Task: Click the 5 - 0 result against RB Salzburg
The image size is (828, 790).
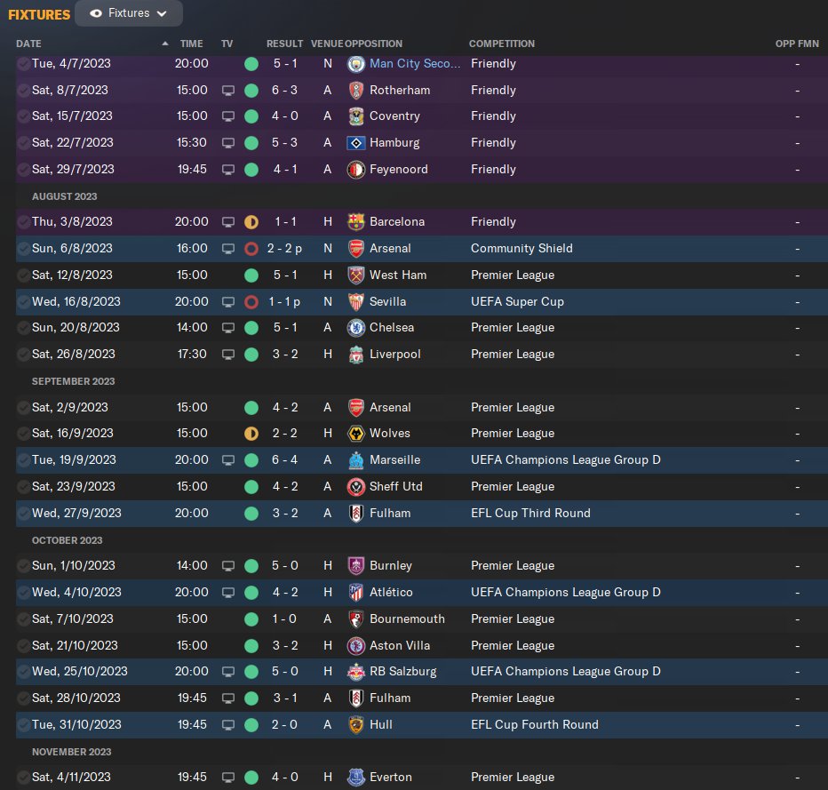Action: [284, 672]
